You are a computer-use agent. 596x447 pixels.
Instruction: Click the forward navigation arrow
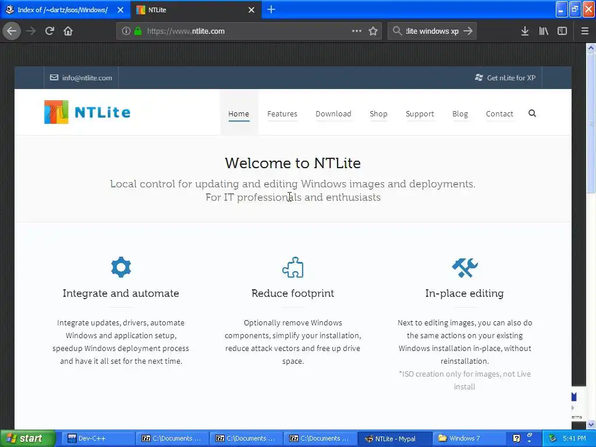pyautogui.click(x=31, y=31)
